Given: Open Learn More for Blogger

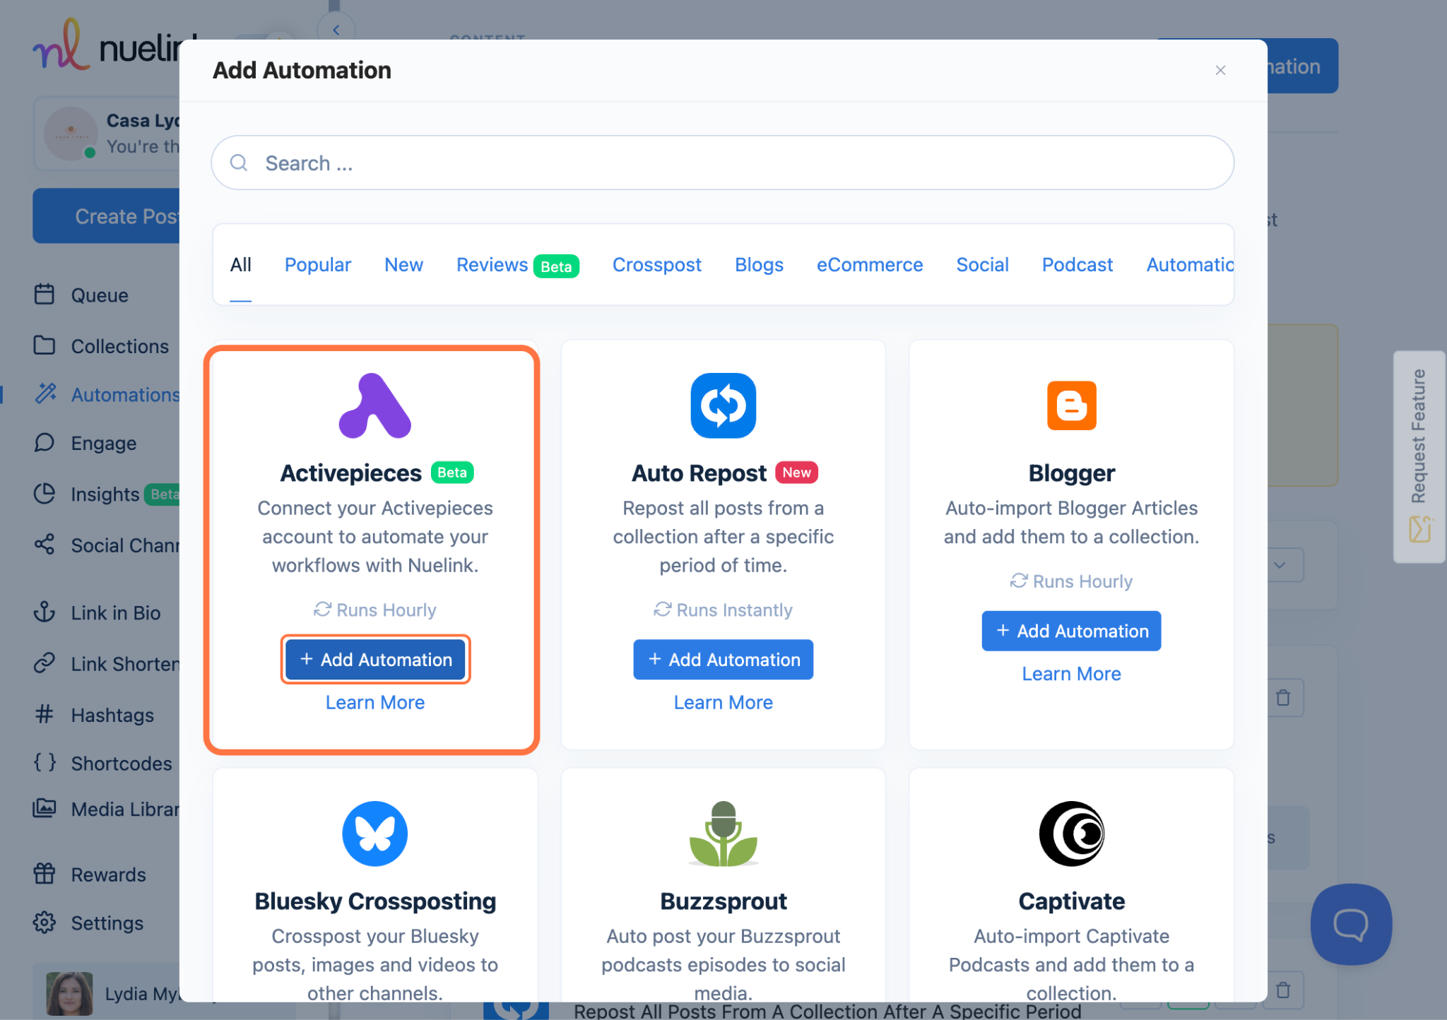Looking at the screenshot, I should coord(1071,674).
